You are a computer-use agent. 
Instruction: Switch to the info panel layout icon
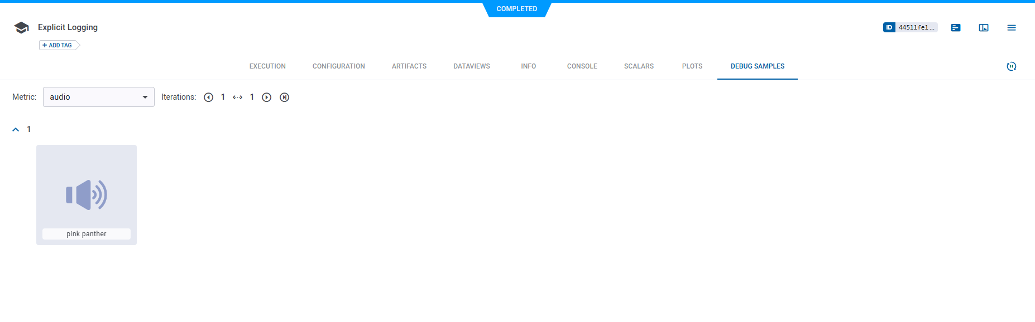point(984,28)
